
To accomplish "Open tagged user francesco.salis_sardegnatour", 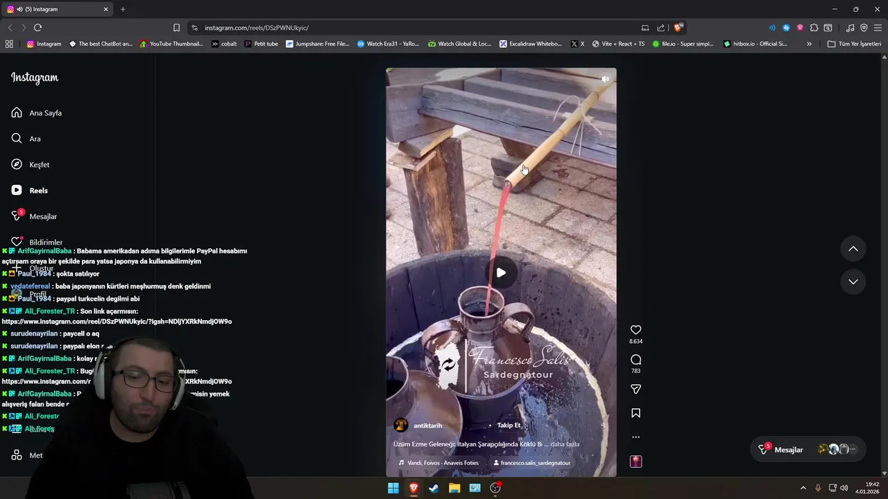I will click(531, 463).
